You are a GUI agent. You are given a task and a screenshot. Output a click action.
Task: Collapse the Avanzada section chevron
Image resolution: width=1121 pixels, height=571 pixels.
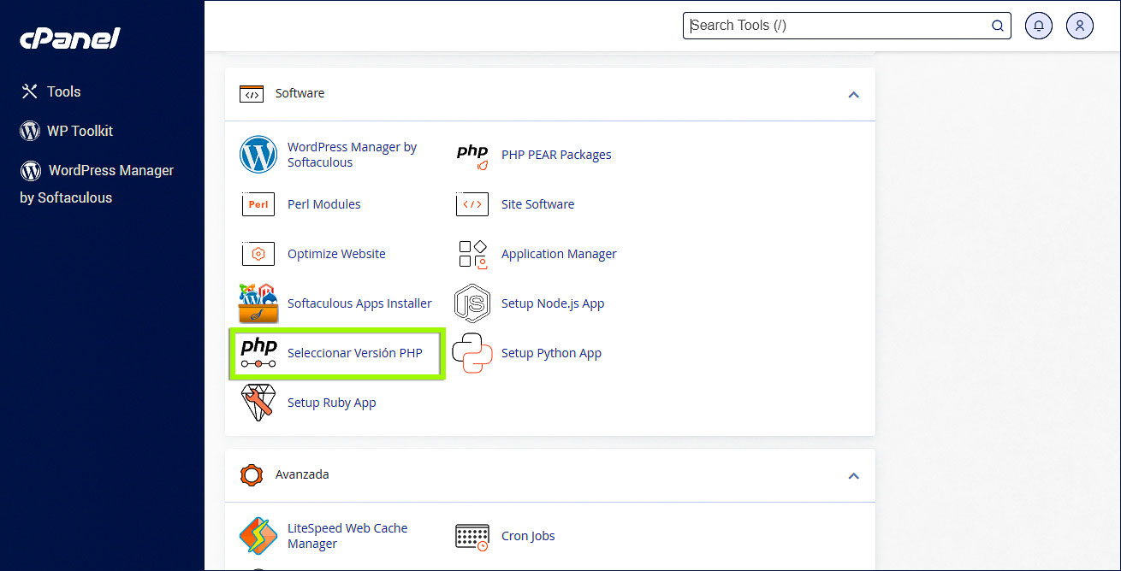(853, 475)
